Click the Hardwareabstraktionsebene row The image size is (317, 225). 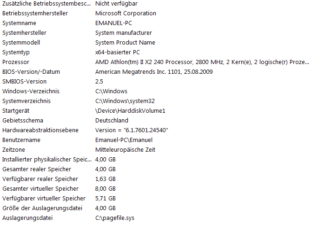(x=158, y=130)
